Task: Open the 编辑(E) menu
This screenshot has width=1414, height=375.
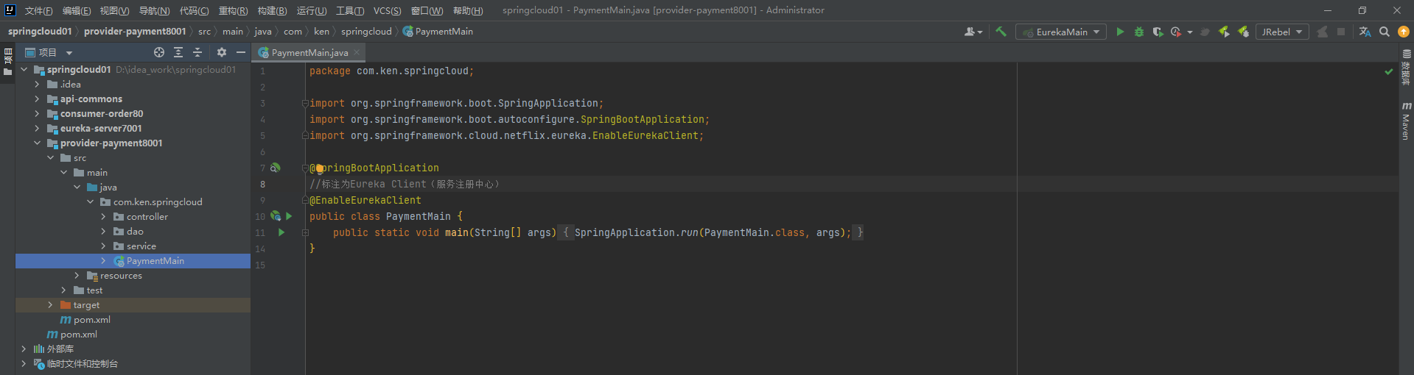Action: 77,10
